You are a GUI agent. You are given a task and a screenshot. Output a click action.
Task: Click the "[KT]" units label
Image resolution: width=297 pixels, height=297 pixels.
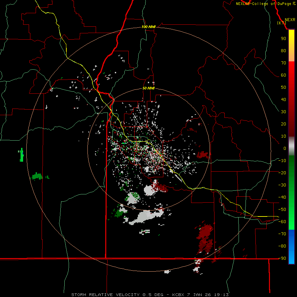(x=281, y=23)
